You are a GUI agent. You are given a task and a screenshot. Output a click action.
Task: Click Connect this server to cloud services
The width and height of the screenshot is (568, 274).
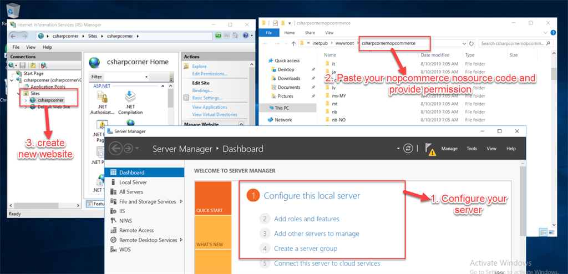[x=327, y=263]
